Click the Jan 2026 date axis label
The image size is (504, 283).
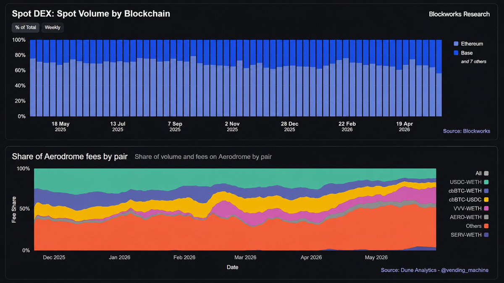click(119, 257)
